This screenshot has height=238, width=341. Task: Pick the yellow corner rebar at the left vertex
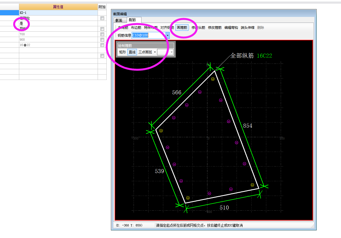point(161,131)
